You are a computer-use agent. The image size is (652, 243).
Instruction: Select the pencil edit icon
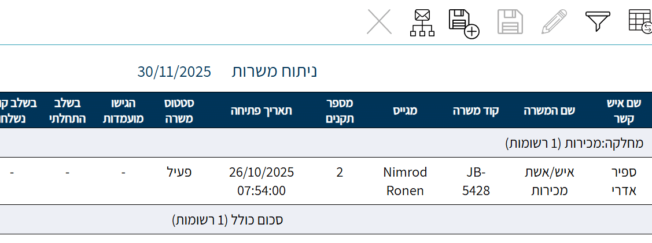(x=554, y=23)
